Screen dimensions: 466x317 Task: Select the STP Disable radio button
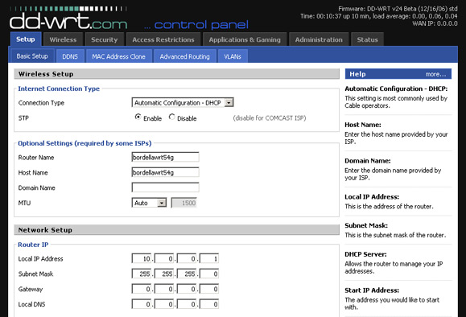(x=171, y=117)
